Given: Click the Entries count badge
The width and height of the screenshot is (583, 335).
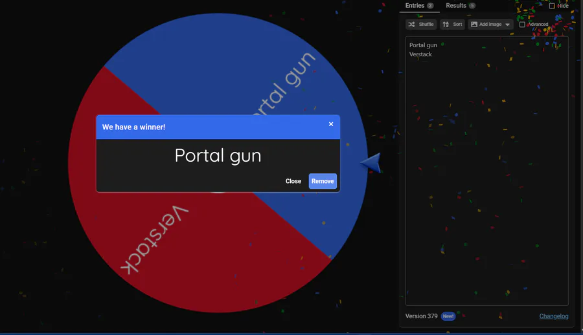Looking at the screenshot, I should (x=430, y=6).
